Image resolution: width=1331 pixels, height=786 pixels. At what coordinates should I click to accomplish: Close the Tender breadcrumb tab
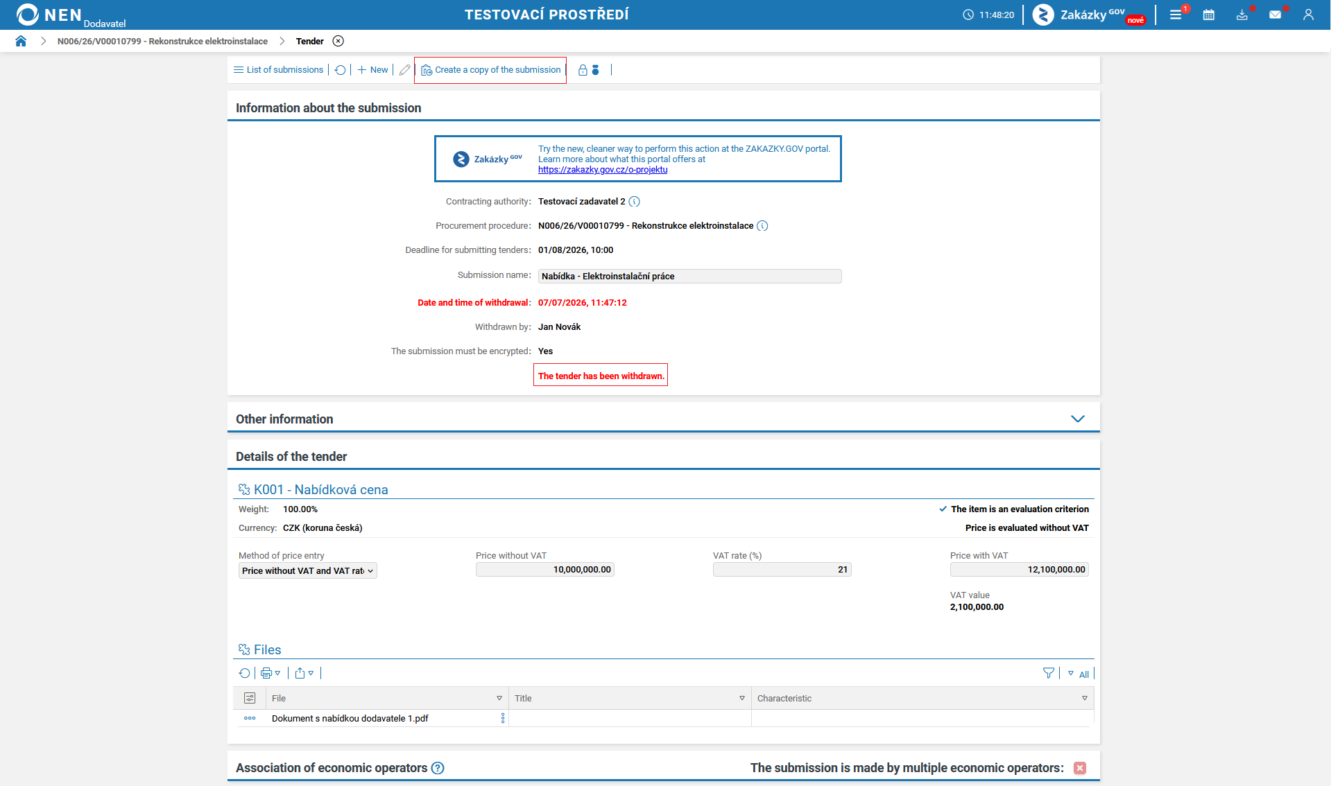[x=338, y=41]
